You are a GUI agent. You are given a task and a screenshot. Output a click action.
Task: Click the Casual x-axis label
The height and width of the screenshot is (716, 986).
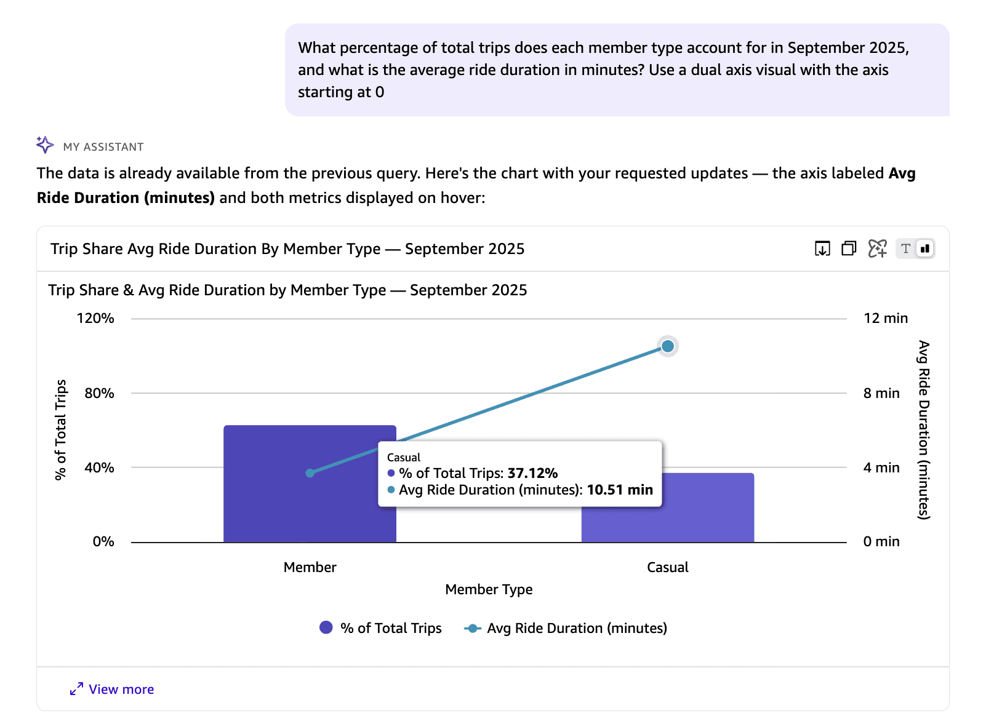click(x=668, y=567)
